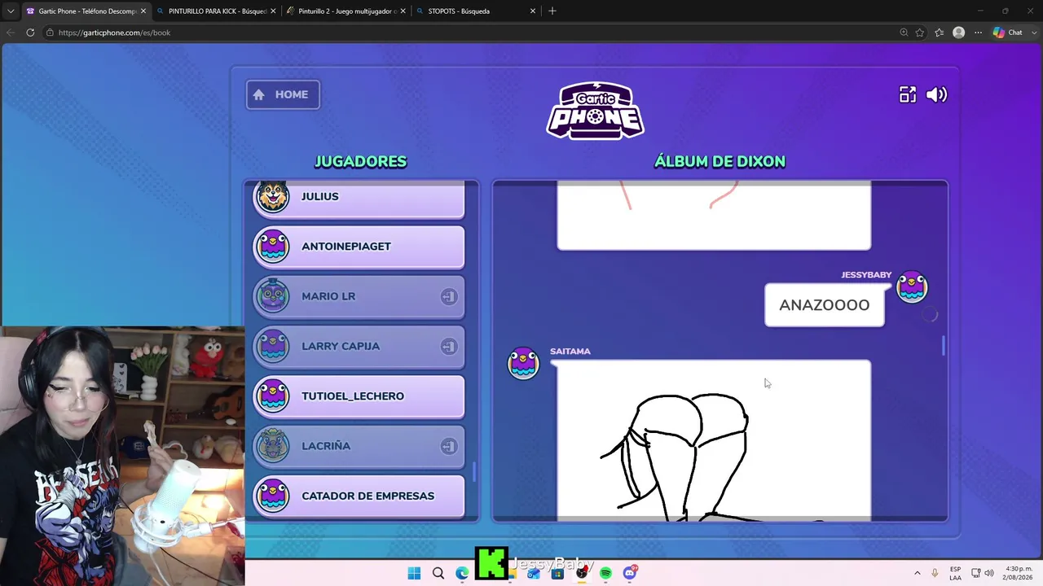Viewport: 1043px width, 586px height.
Task: Switch to the Pinturillo 2 tab
Action: [x=346, y=11]
